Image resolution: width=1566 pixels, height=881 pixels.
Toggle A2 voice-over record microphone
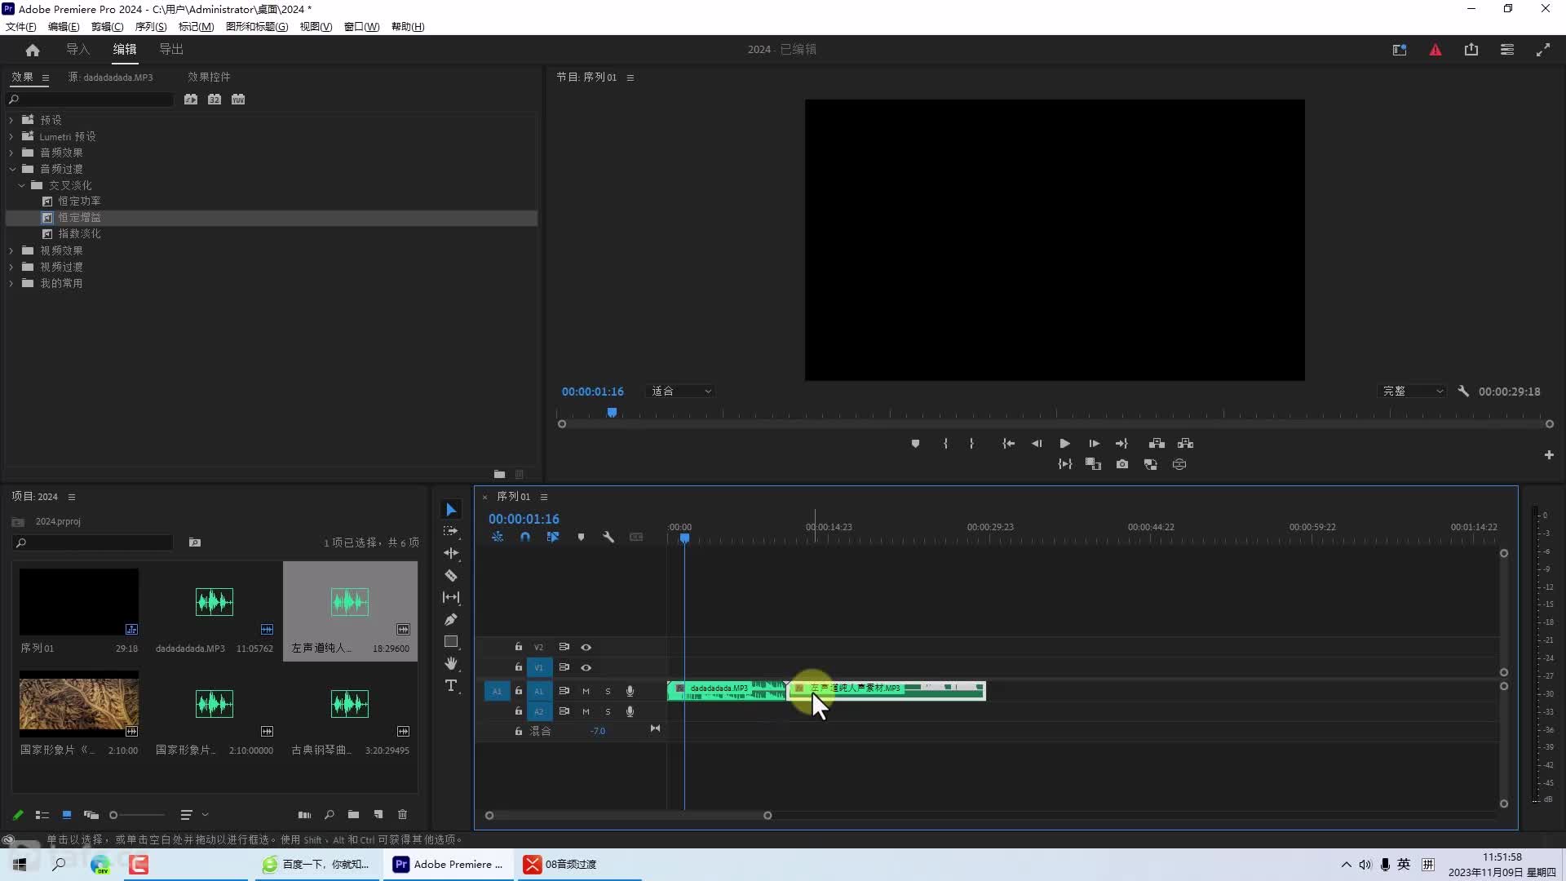click(x=630, y=712)
